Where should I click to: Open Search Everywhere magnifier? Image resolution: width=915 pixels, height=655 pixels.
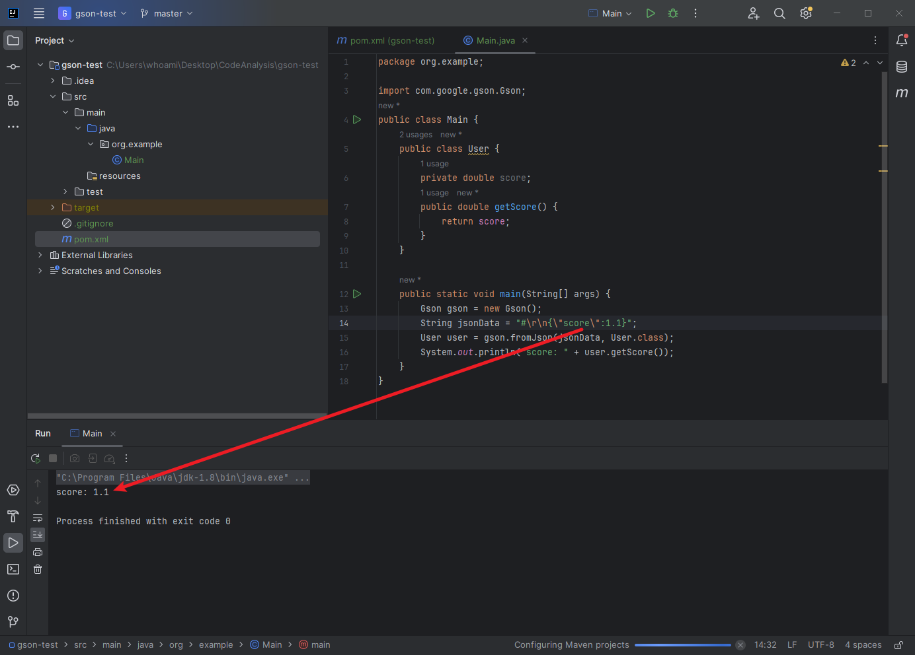pos(779,13)
